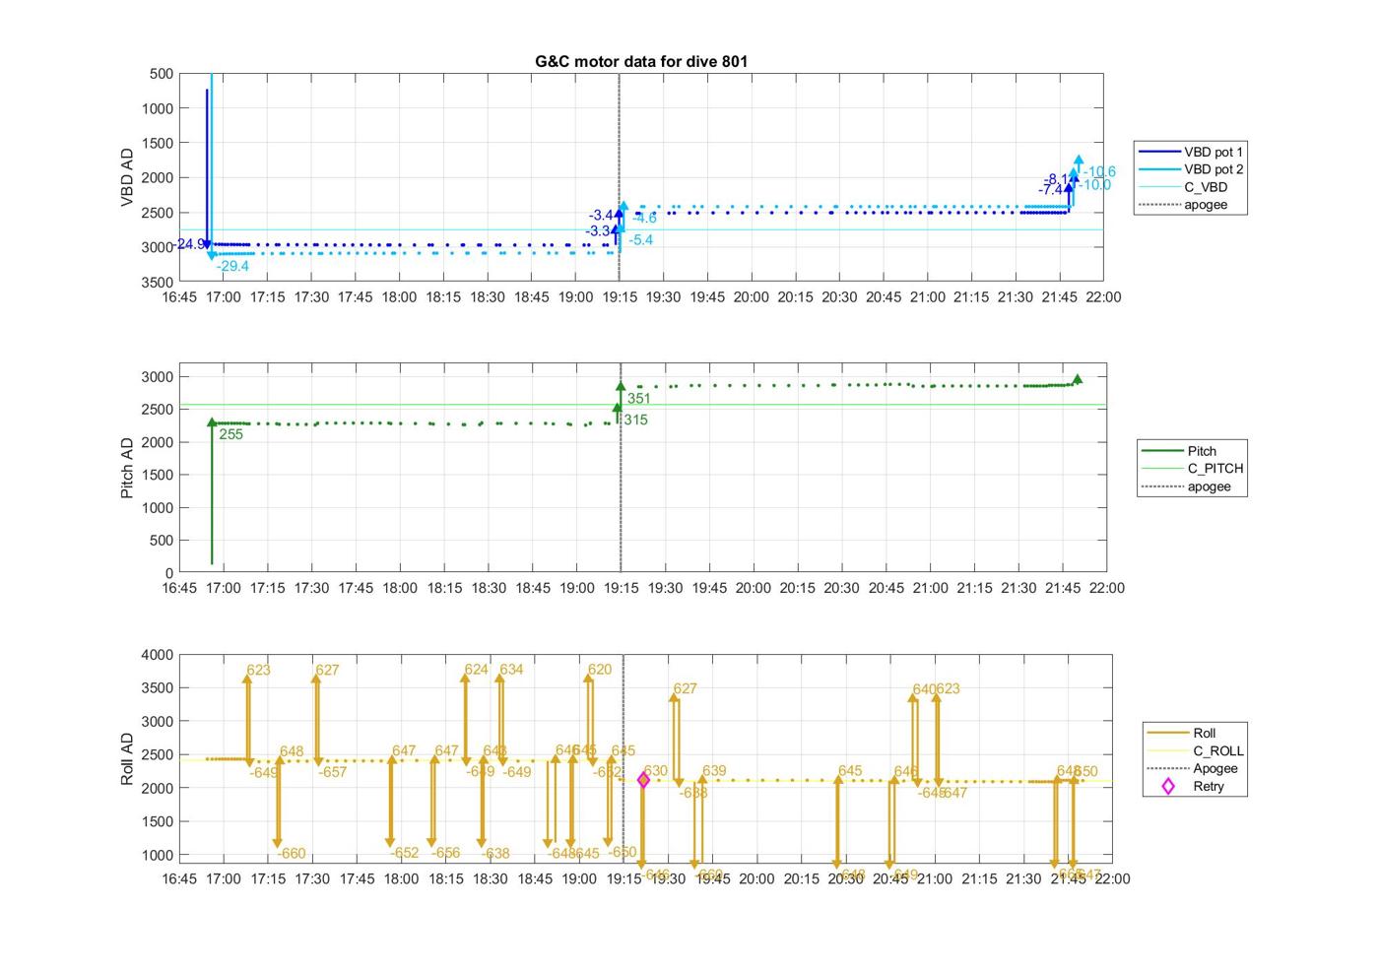Viewport: 1379px width, 971px height.
Task: Click the '-3.3' annotation near apogee
Action: click(x=598, y=231)
